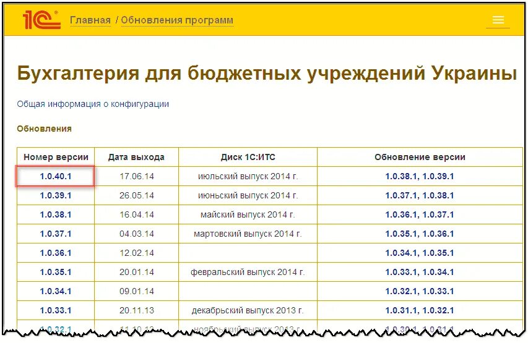Screen dimensions: 528x343
Task: Select release date 09.01.14 cell
Action: pyautogui.click(x=136, y=291)
